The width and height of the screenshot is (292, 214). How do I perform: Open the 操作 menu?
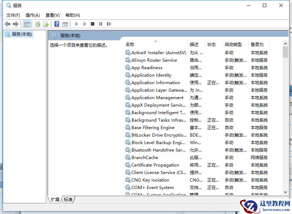pyautogui.click(x=33, y=15)
